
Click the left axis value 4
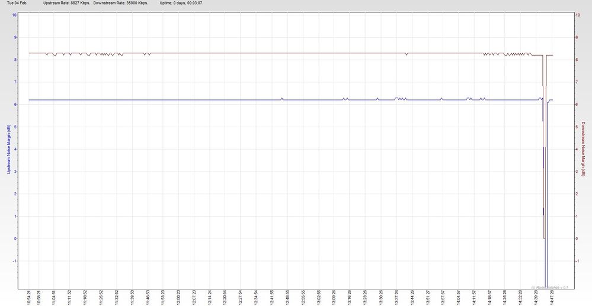coord(15,149)
